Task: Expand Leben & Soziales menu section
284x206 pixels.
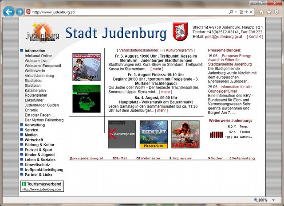Action: coord(38,159)
